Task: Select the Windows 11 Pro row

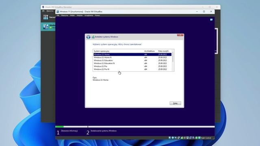Action: (x=132, y=67)
